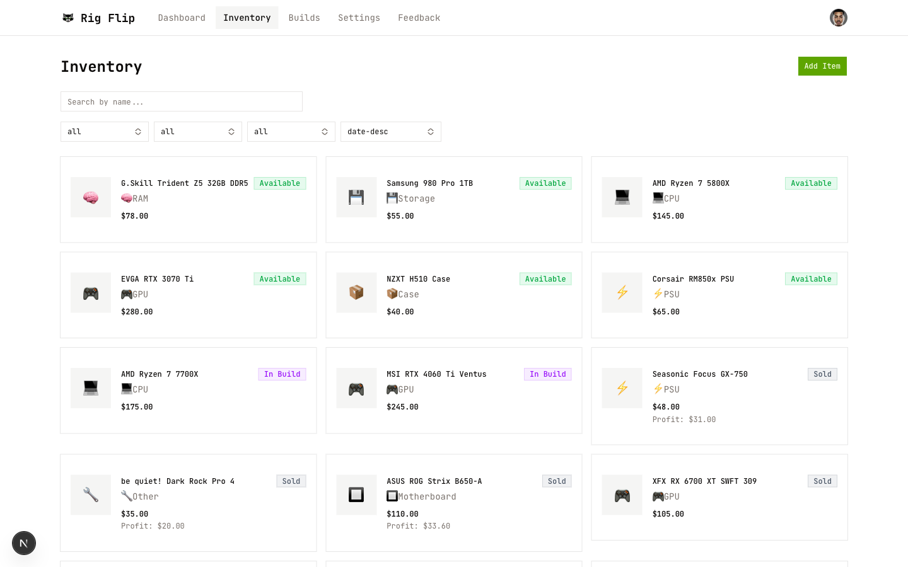Toggle the In Build badge on AMD Ryzen 7 7700X
Viewport: 908px width, 567px height.
pos(282,374)
